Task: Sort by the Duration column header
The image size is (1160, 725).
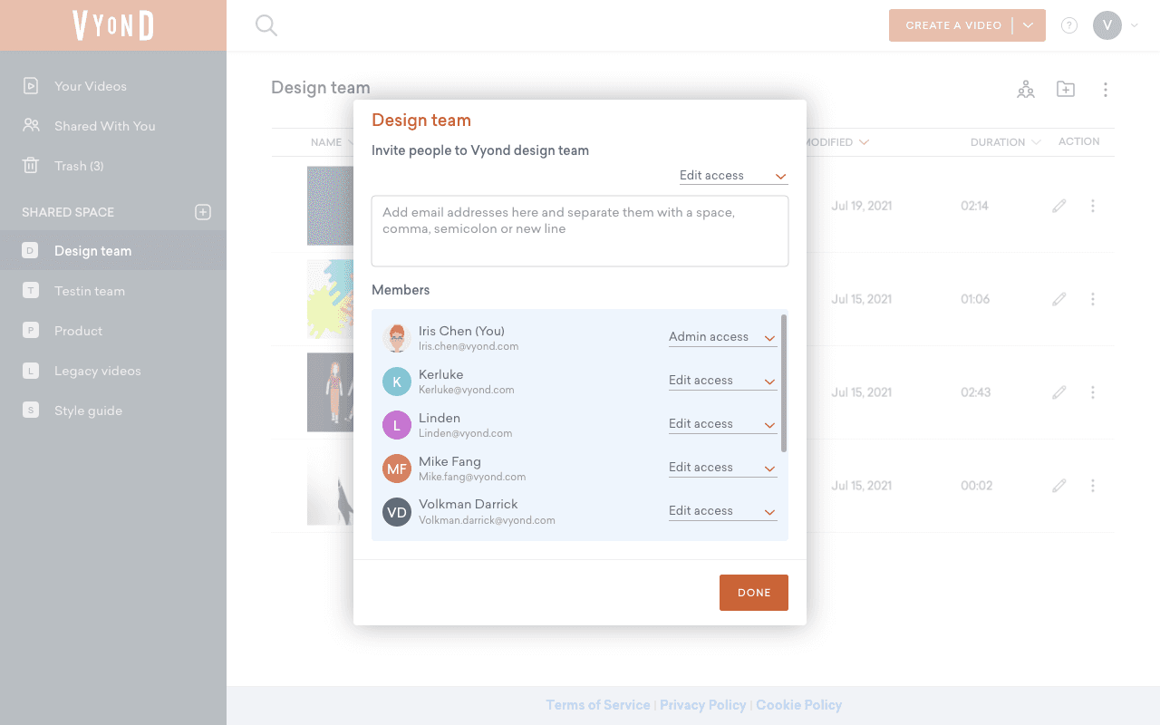Action: pos(1006,142)
